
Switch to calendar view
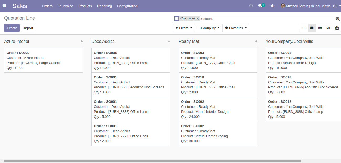click(x=337, y=28)
